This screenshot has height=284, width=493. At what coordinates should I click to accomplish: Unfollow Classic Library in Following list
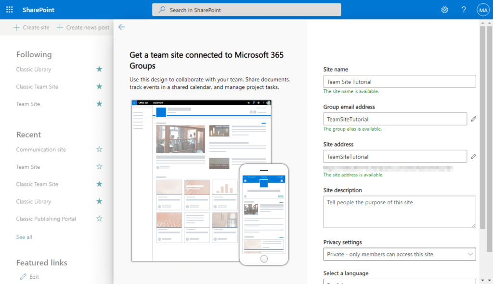coord(99,69)
